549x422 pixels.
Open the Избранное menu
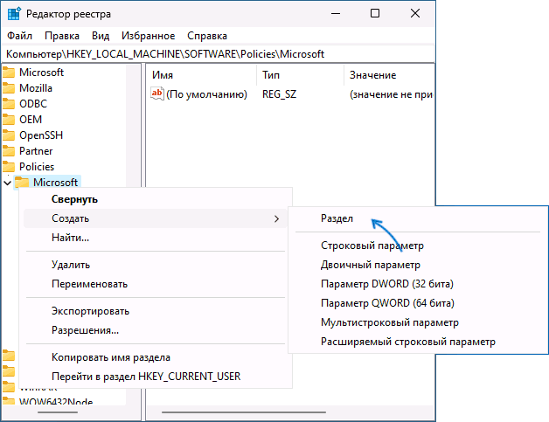pyautogui.click(x=148, y=36)
